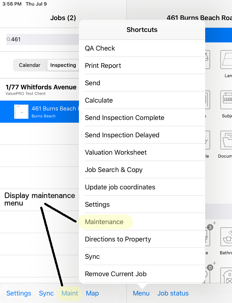This screenshot has width=232, height=303.
Task: Open the Documents folder icon
Action: (226, 140)
